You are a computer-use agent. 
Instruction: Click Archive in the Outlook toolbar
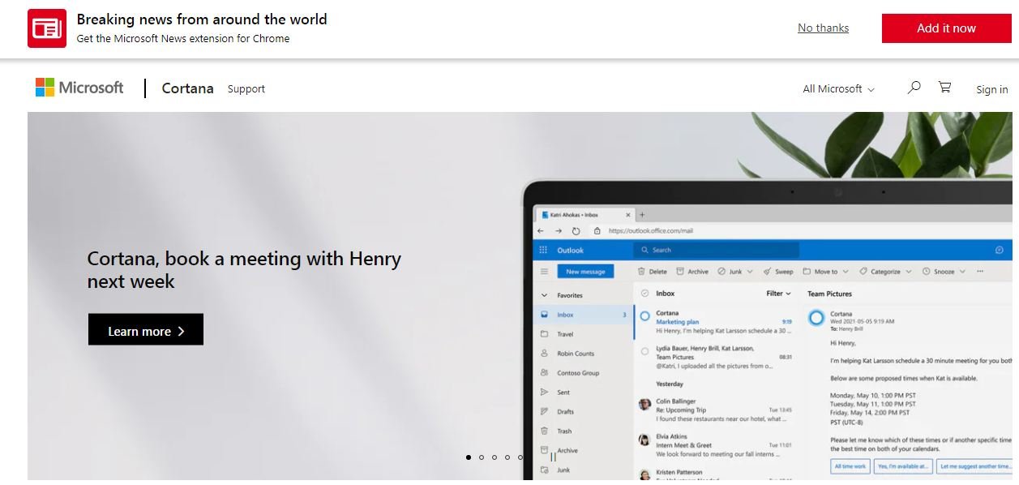[x=693, y=272]
